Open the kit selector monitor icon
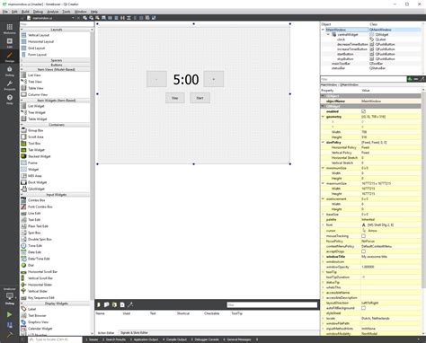This screenshot has height=343, width=426. coord(10,296)
